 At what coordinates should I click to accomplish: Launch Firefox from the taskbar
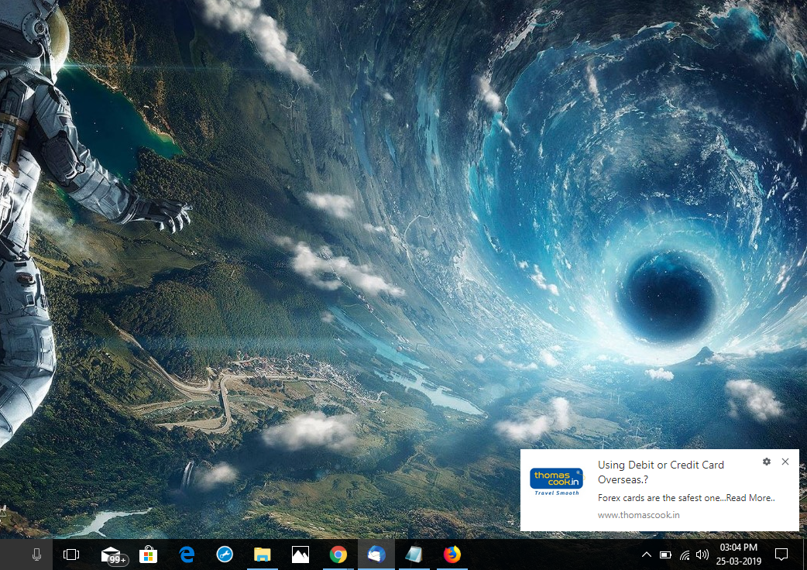click(x=452, y=554)
